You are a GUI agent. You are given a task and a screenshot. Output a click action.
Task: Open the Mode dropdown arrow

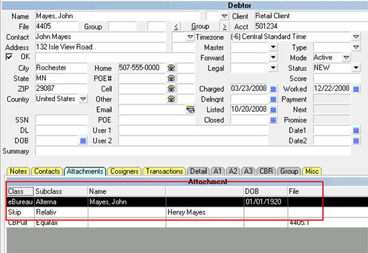[346, 58]
